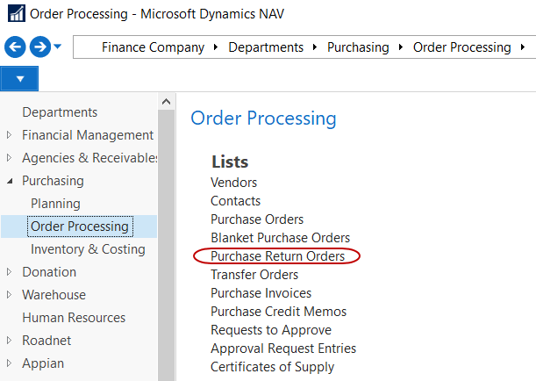Image resolution: width=536 pixels, height=381 pixels.
Task: Expand the Donation tree node
Action: coord(10,272)
